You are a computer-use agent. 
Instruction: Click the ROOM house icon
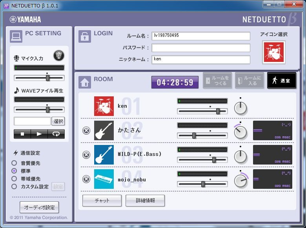[85, 82]
